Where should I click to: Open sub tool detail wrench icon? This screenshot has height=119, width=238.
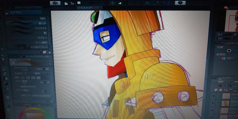point(50,64)
